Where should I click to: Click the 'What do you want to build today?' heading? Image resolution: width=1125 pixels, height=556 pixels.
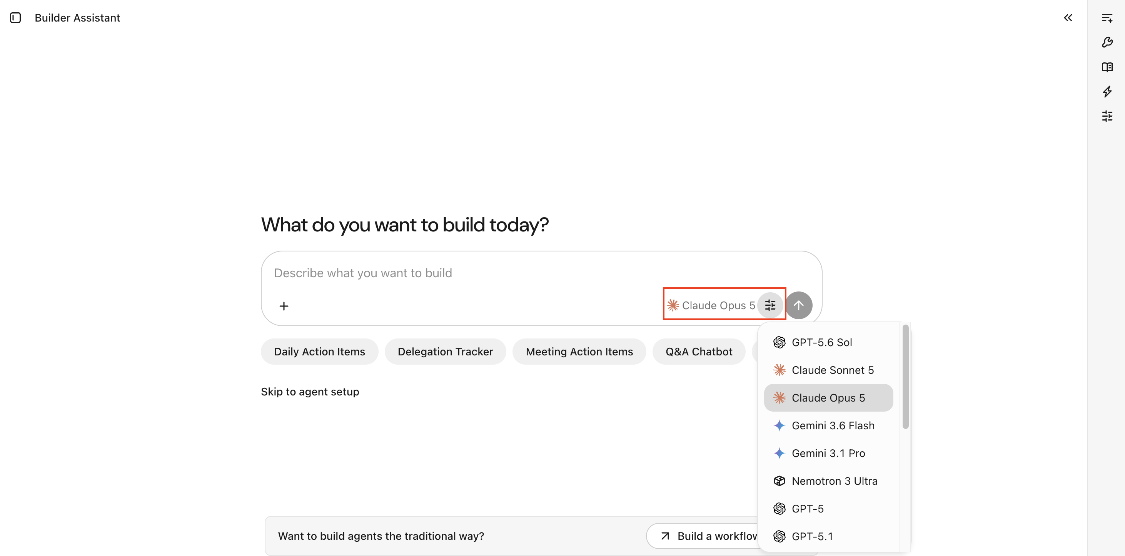click(405, 225)
